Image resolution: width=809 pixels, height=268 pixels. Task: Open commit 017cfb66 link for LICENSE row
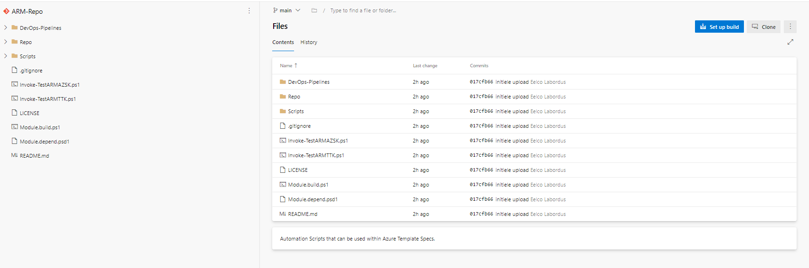click(481, 170)
